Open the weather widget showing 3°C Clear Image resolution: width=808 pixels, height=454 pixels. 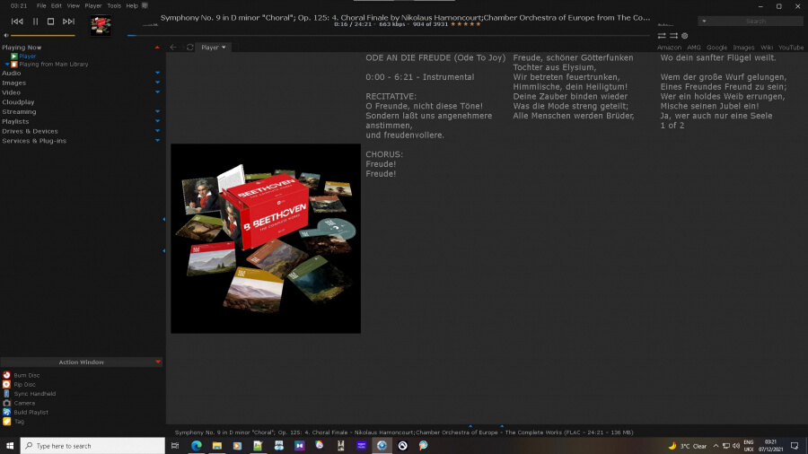coord(687,446)
